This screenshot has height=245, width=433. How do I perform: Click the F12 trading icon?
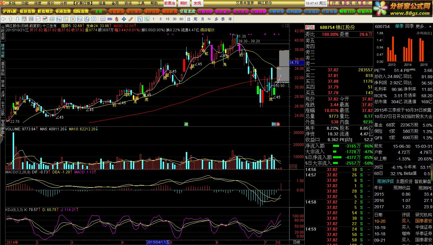[80, 19]
